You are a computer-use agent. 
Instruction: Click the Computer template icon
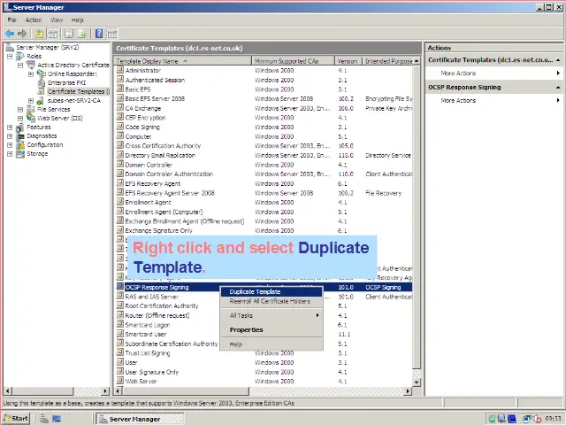pyautogui.click(x=120, y=136)
